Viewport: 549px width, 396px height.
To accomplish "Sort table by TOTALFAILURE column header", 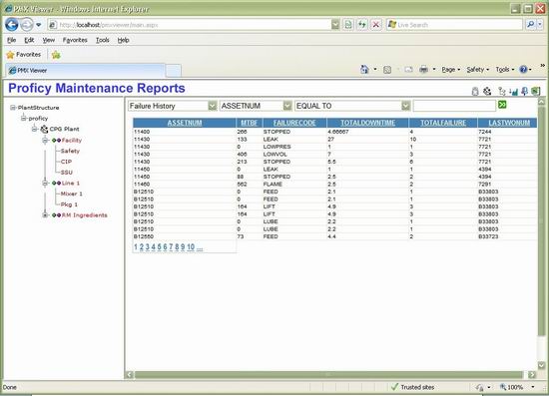I will click(x=443, y=123).
